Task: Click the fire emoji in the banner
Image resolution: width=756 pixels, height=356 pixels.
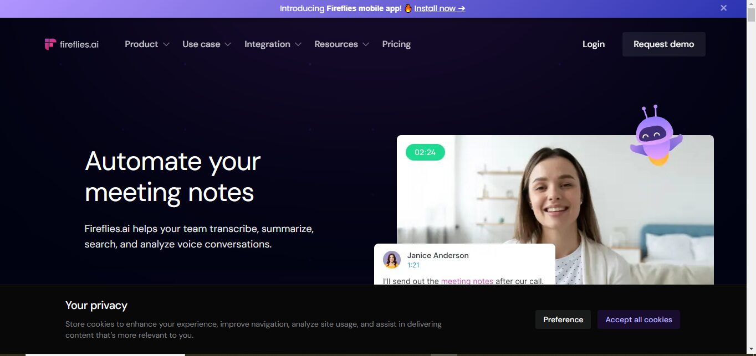Action: 408,8
